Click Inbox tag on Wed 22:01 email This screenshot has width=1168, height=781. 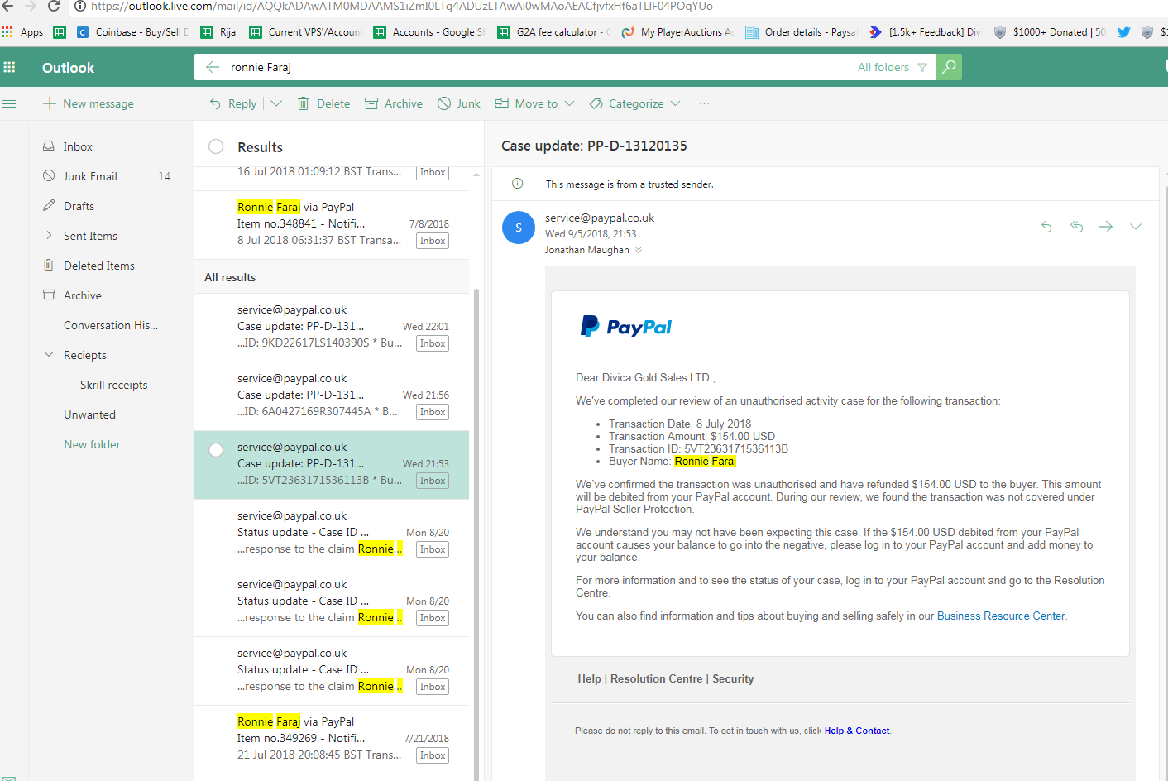click(x=433, y=343)
